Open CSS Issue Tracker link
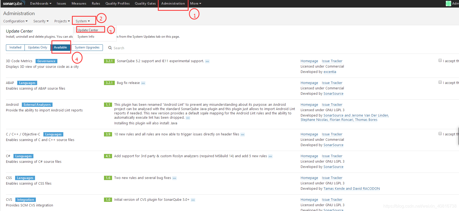 click(332, 178)
